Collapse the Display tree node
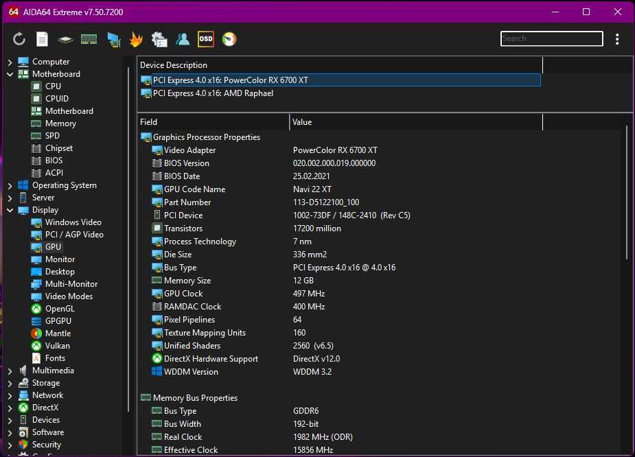This screenshot has width=635, height=457. [x=10, y=210]
